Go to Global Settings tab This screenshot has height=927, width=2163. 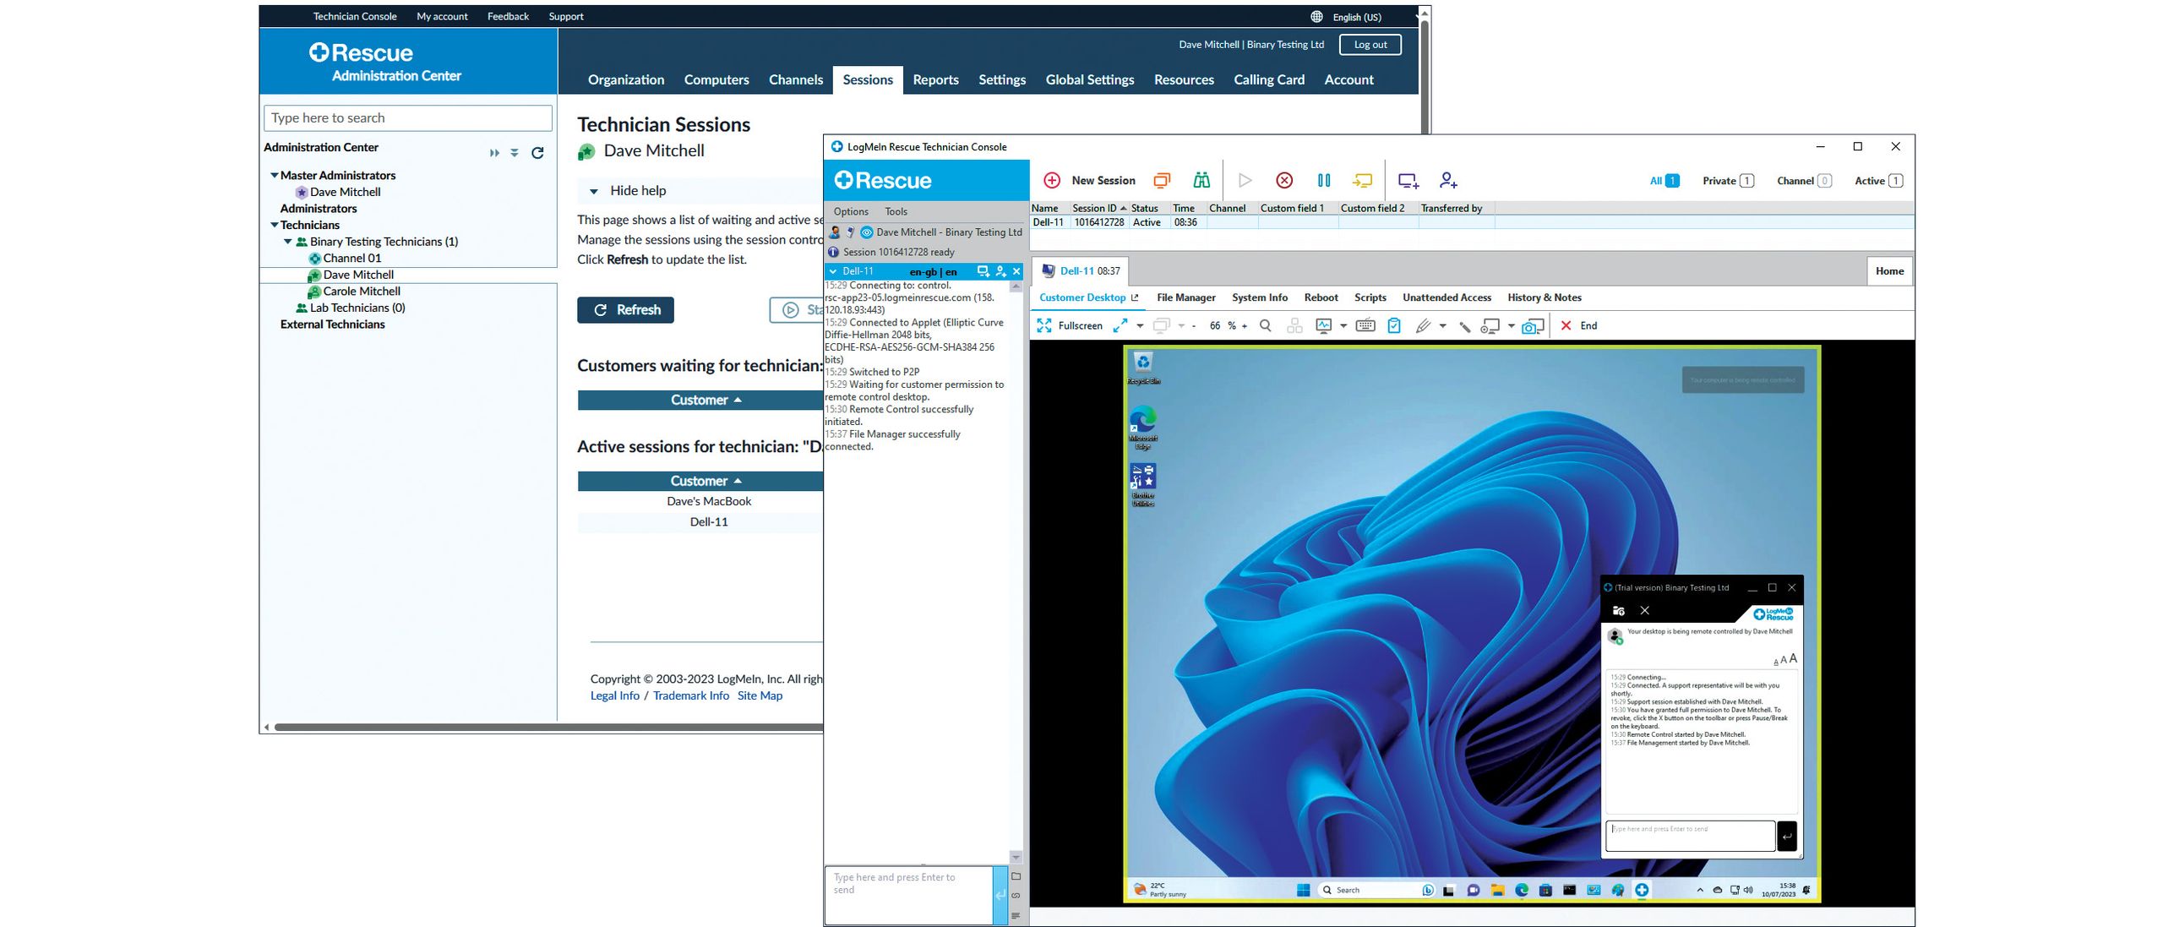1090,79
